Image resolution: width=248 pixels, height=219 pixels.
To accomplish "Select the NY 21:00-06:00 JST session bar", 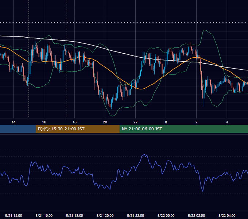I will (x=183, y=129).
